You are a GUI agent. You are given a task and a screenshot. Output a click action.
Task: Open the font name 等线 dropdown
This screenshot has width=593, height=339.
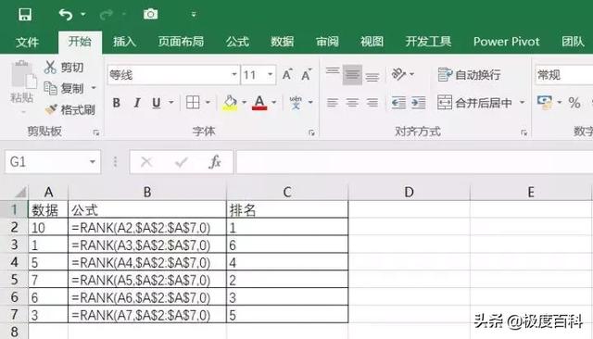(234, 74)
